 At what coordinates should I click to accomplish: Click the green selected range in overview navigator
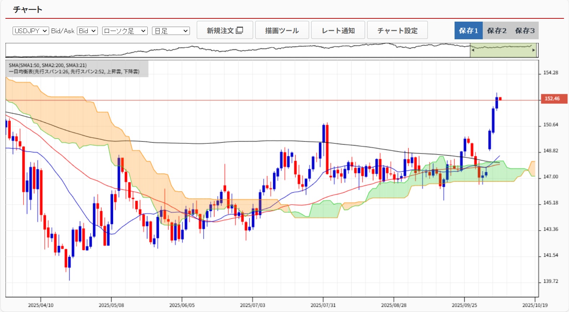503,50
